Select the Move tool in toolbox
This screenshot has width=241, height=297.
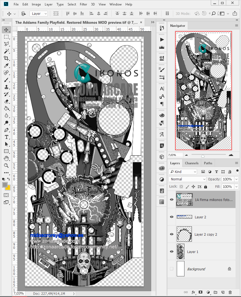tap(6, 30)
